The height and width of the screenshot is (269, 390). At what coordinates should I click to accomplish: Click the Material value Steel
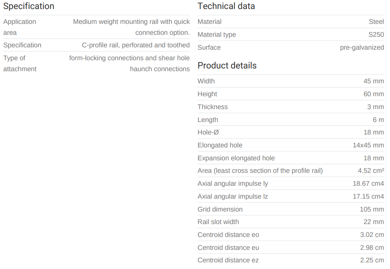[x=376, y=22]
